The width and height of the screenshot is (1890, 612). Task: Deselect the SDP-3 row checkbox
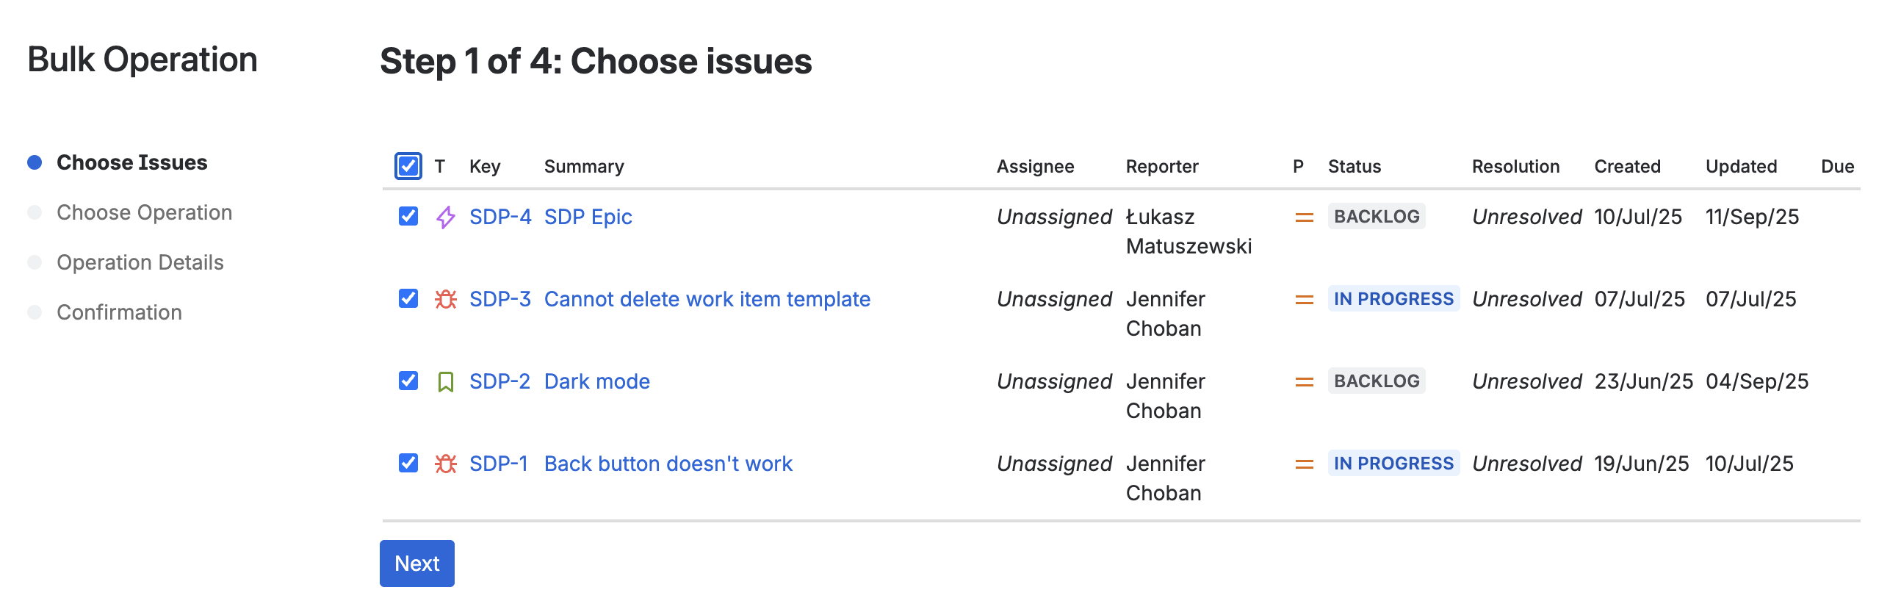(x=408, y=298)
